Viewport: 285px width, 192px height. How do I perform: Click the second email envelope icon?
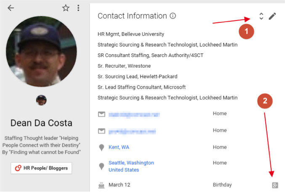coord(101,131)
